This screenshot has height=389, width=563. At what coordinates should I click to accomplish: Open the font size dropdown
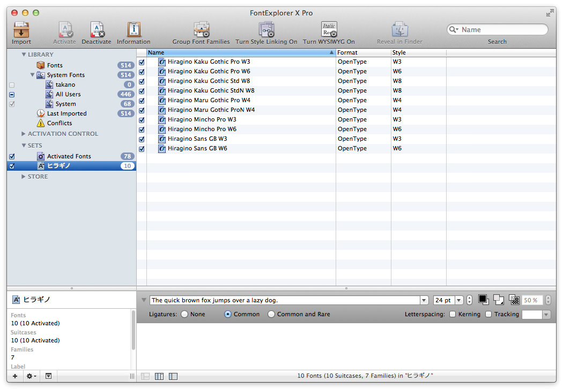pos(459,300)
